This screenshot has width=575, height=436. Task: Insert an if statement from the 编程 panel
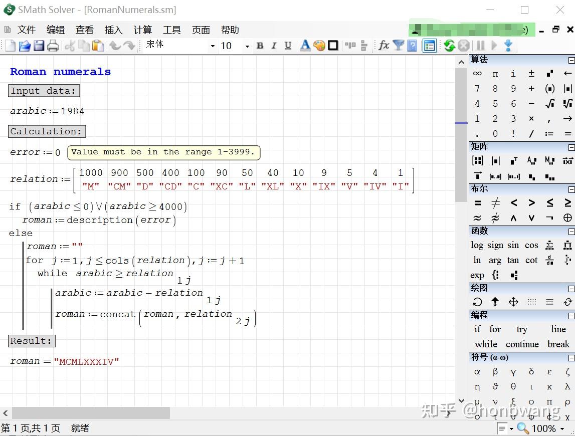pos(476,329)
